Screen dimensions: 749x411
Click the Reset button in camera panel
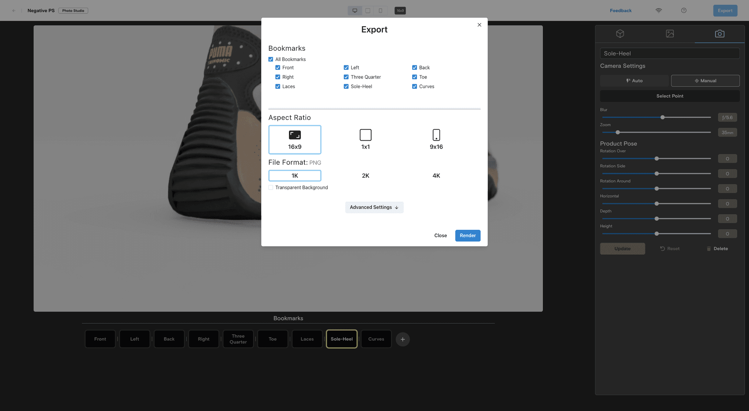click(x=670, y=249)
